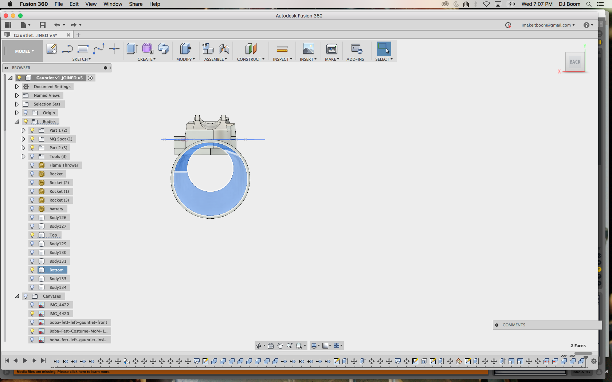Open the INSPECT panel menu
This screenshot has height=382, width=612.
(282, 59)
